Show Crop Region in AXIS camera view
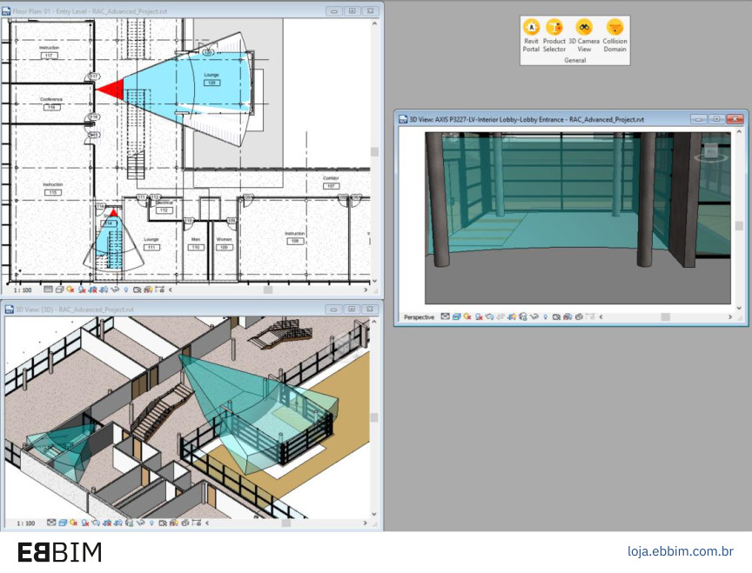This screenshot has width=752, height=573. click(512, 316)
